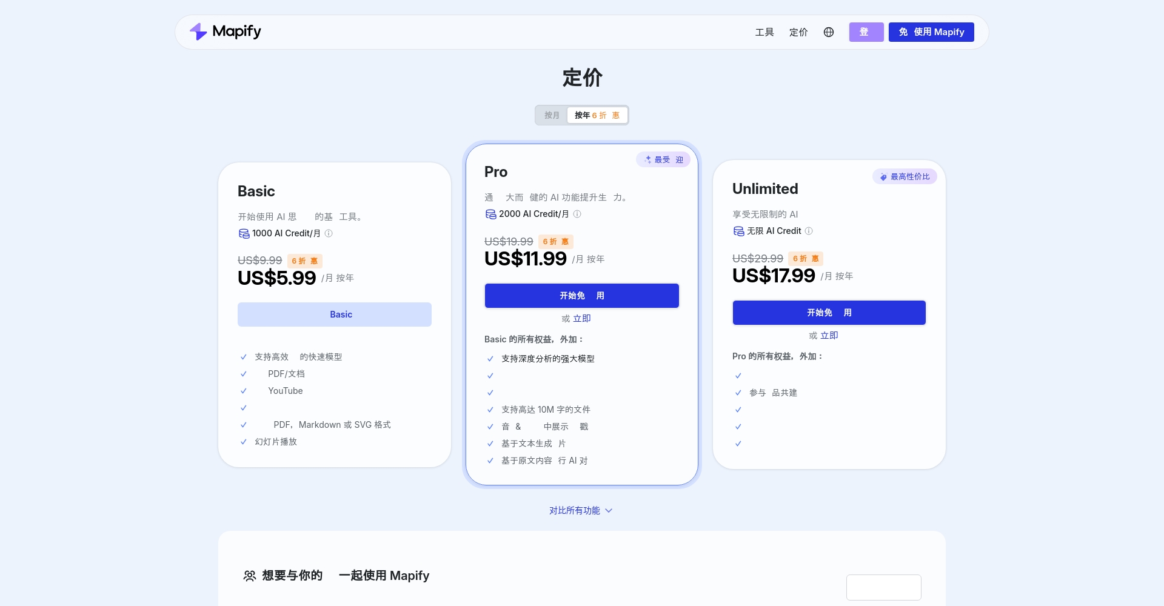The width and height of the screenshot is (1164, 606).
Task: Click info icon beside 1000 AI Credit
Action: (x=329, y=233)
